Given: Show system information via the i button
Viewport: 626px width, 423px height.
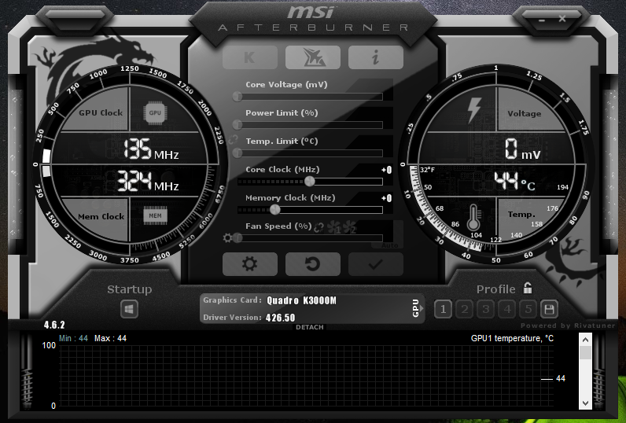Looking at the screenshot, I should pyautogui.click(x=376, y=57).
